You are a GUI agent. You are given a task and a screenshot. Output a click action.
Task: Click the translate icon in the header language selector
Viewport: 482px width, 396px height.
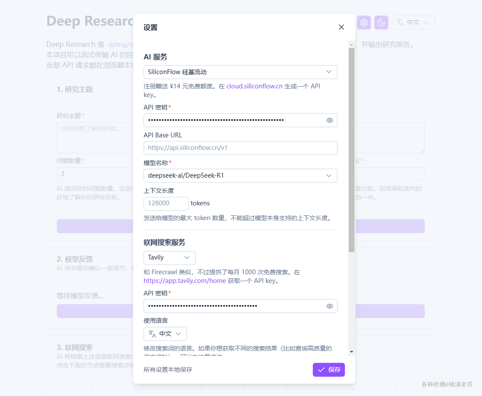pyautogui.click(x=400, y=23)
